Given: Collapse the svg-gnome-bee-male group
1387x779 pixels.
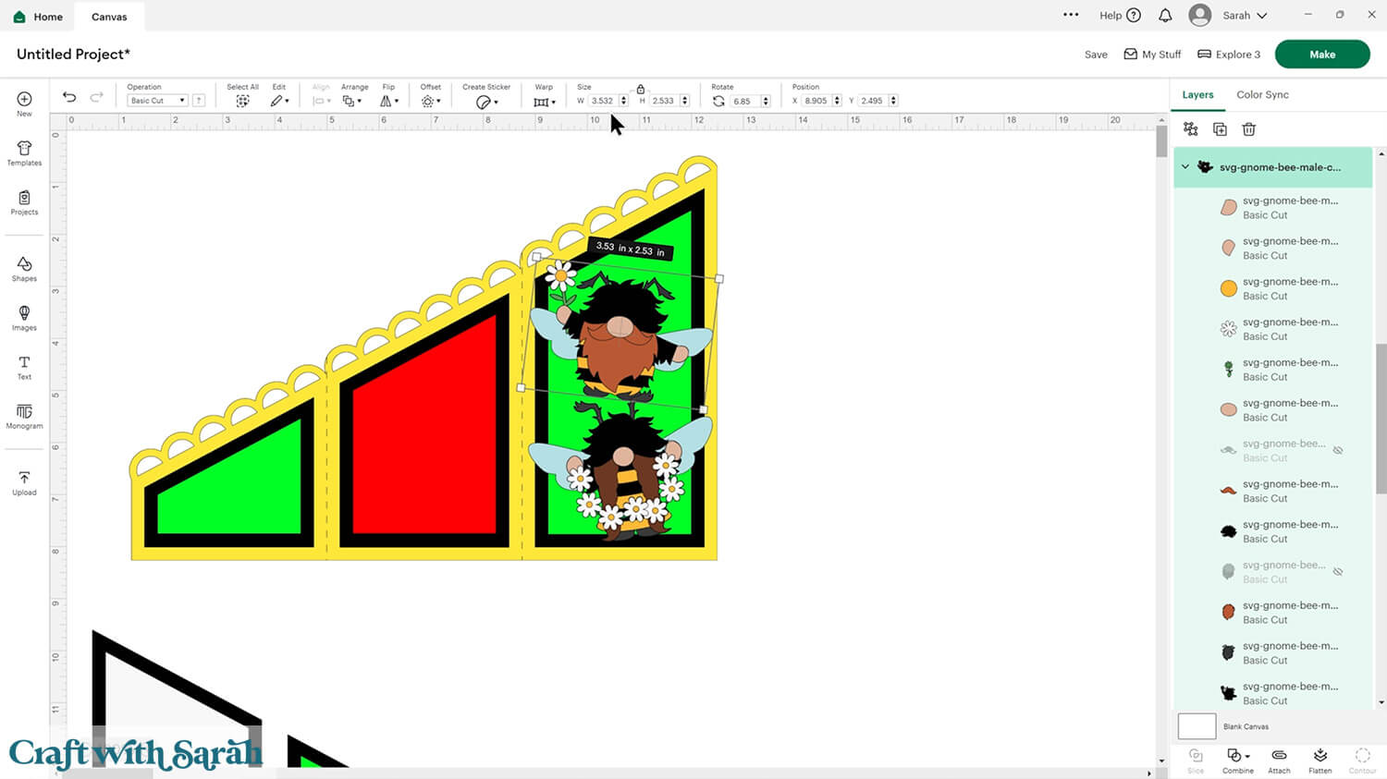Looking at the screenshot, I should click(1185, 167).
